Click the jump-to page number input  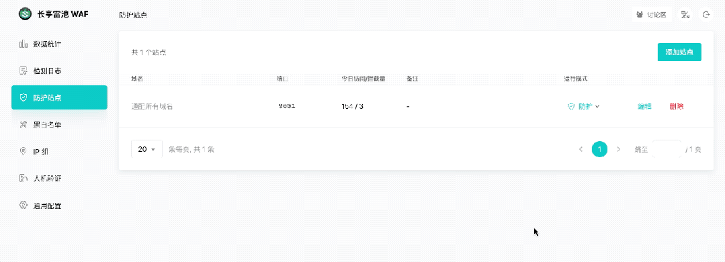667,149
